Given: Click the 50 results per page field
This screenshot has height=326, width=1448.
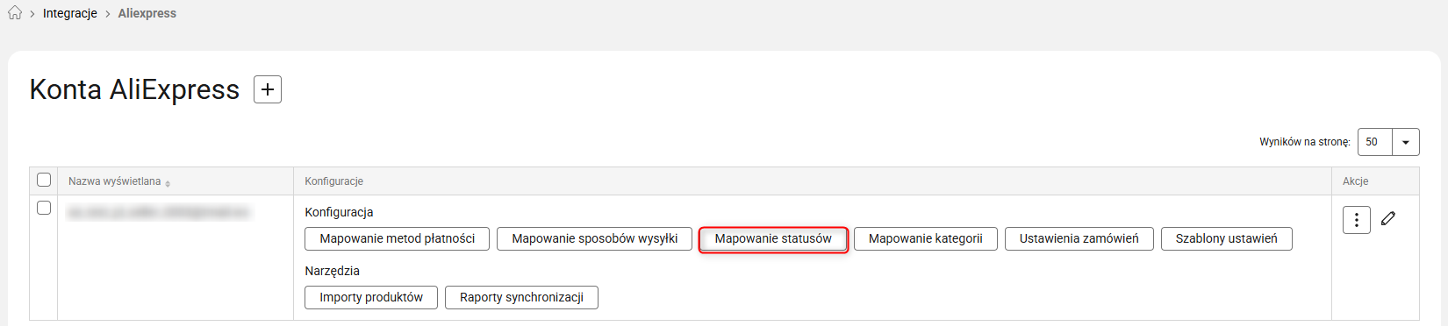Looking at the screenshot, I should click(x=1375, y=142).
